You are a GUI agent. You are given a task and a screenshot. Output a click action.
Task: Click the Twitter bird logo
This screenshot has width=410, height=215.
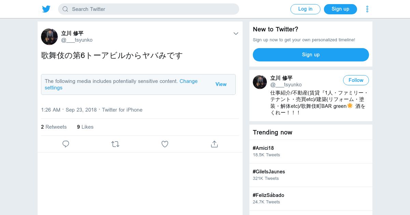point(46,9)
